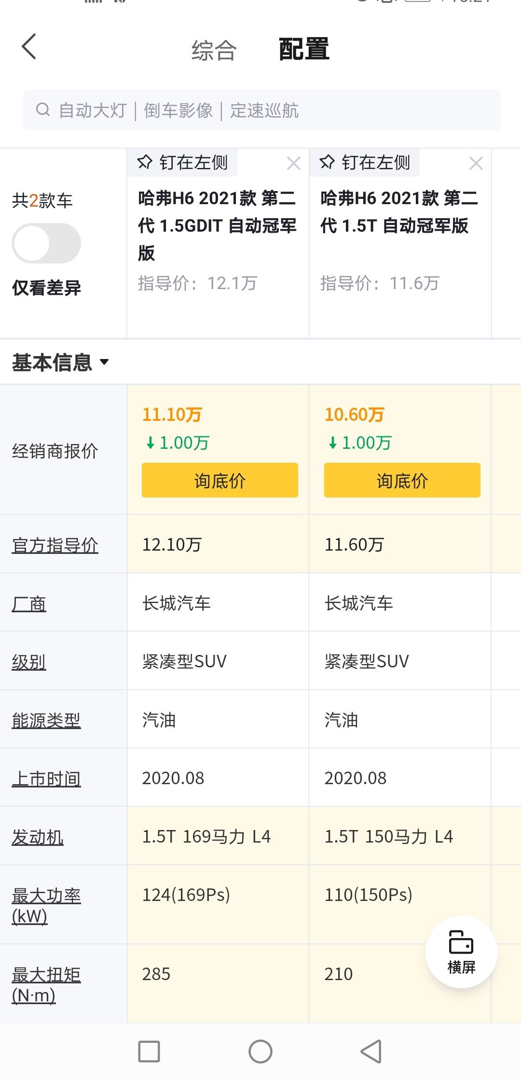
Task: Open the 厂商 explanation link
Action: pos(29,603)
